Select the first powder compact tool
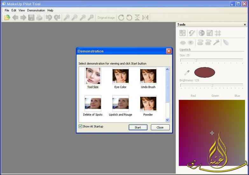The height and width of the screenshot is (175, 249). click(200, 42)
